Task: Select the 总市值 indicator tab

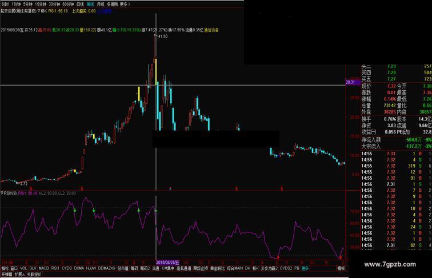Action: 123,268
